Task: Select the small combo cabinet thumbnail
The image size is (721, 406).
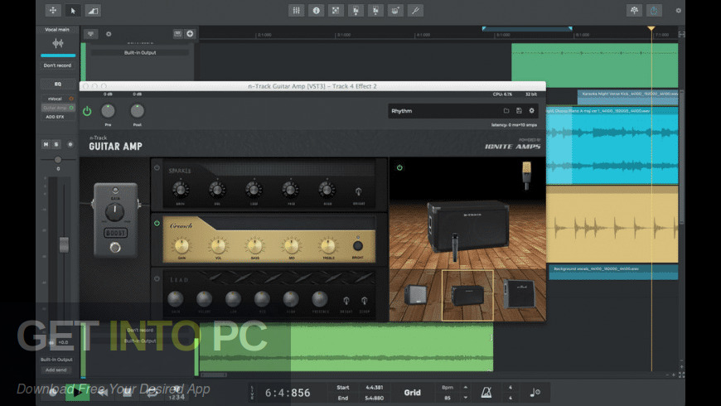Action: 415,295
